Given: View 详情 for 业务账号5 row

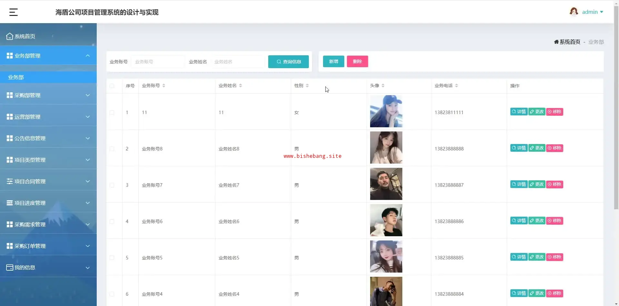Looking at the screenshot, I should (x=519, y=257).
